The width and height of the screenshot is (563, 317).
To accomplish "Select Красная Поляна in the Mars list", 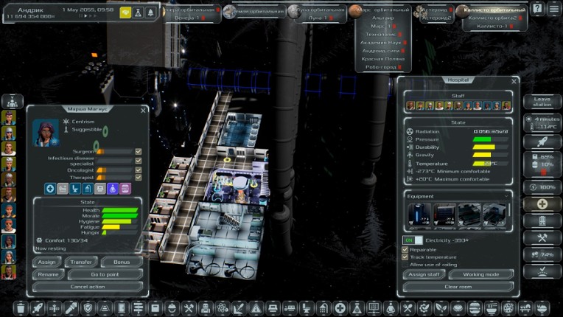I will coord(380,60).
